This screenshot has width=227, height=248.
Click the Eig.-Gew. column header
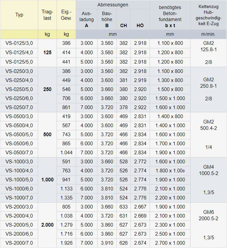66,15
